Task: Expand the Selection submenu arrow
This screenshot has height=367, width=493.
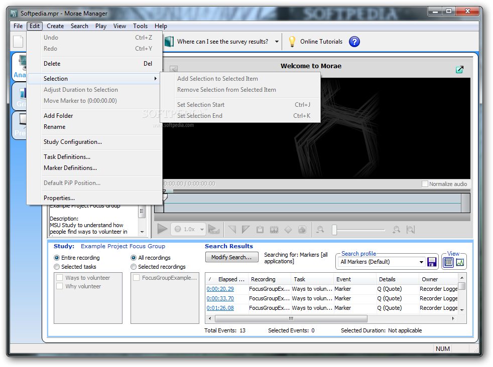Action: 155,79
